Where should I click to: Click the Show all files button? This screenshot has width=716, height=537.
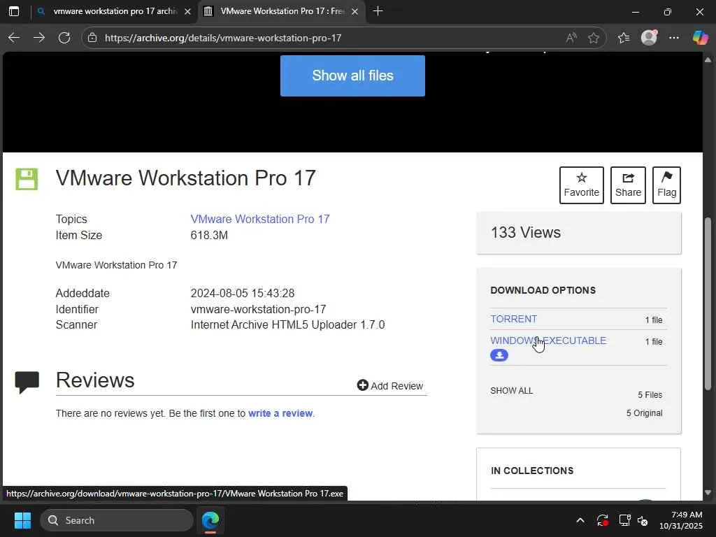coord(352,76)
